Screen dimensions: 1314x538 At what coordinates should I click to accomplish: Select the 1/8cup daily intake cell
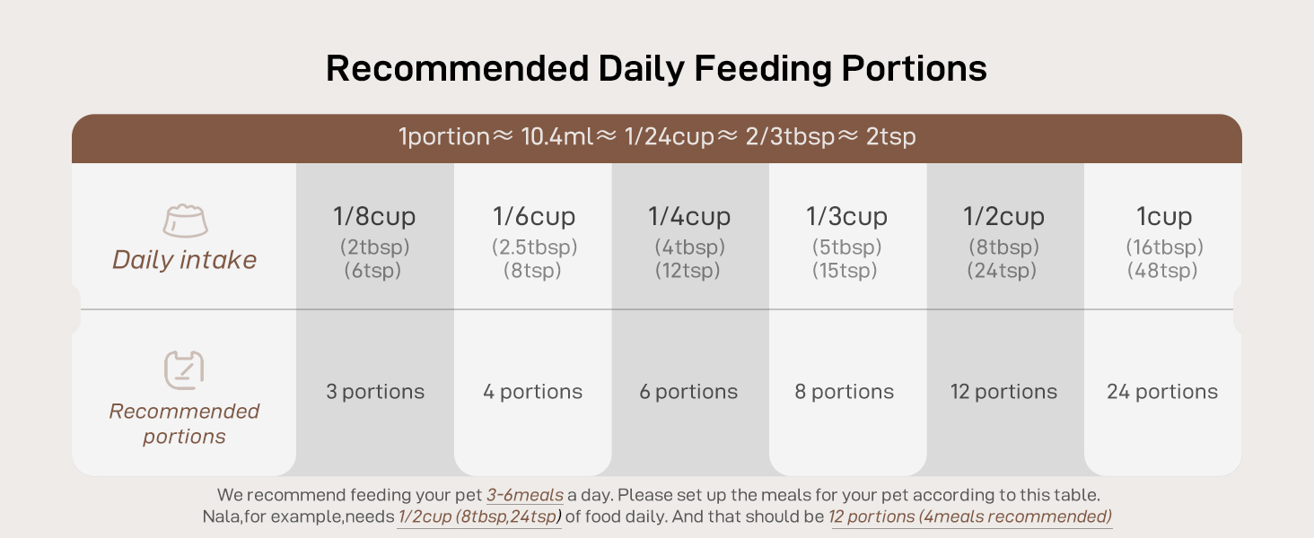point(374,241)
